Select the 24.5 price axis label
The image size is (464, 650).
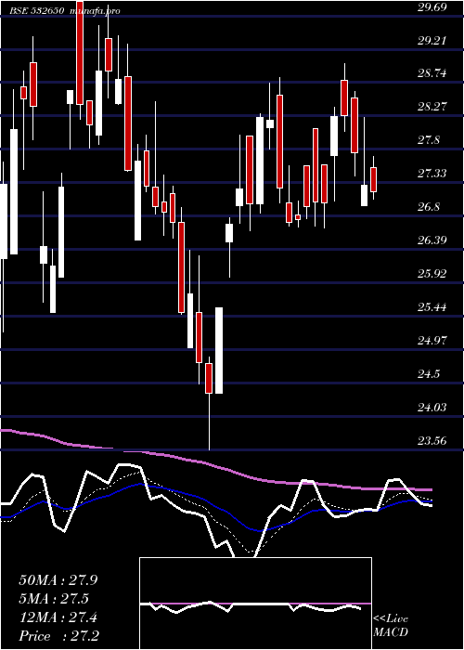pyautogui.click(x=429, y=374)
